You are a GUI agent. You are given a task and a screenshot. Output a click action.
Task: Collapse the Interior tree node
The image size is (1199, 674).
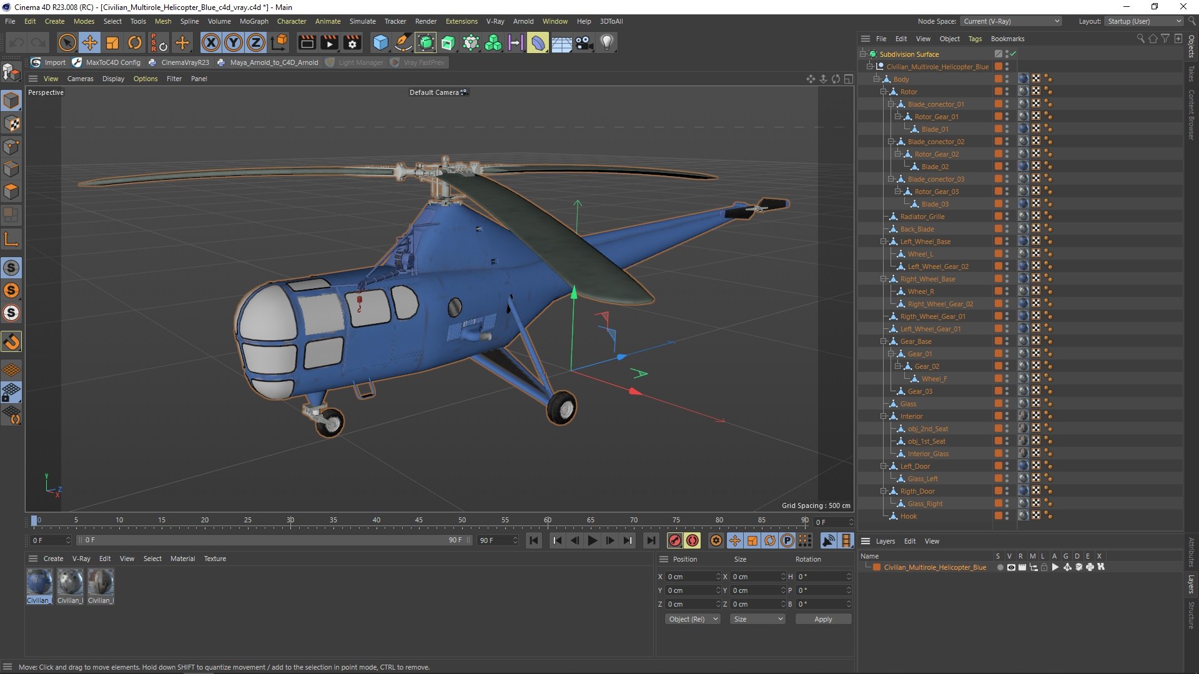[x=884, y=416]
